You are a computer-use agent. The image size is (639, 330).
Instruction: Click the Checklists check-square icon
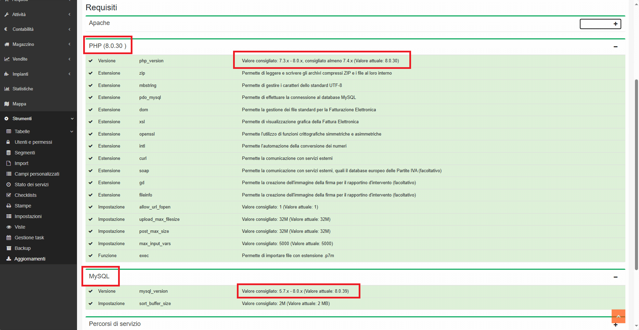tap(9, 195)
